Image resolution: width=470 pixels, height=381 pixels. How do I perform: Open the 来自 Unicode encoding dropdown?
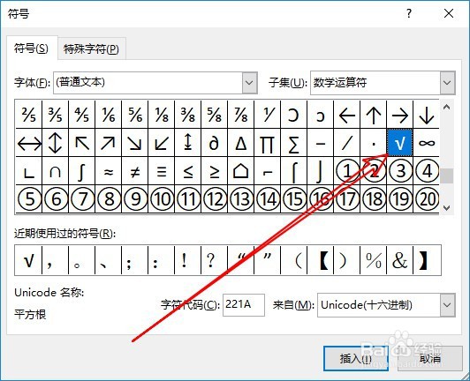click(x=448, y=305)
